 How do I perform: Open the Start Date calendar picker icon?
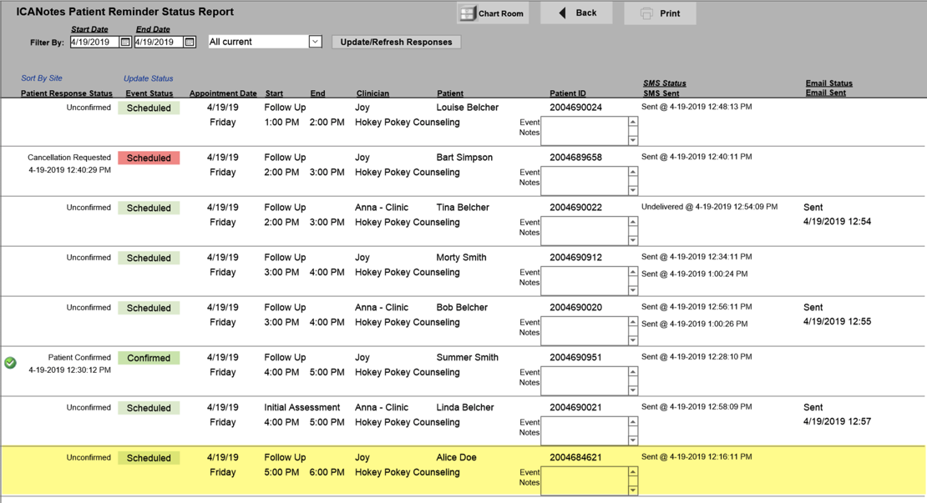click(125, 42)
